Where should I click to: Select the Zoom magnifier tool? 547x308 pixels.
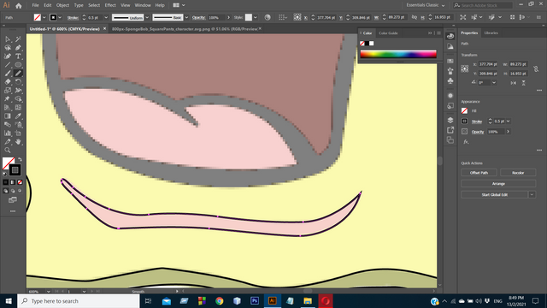click(8, 151)
